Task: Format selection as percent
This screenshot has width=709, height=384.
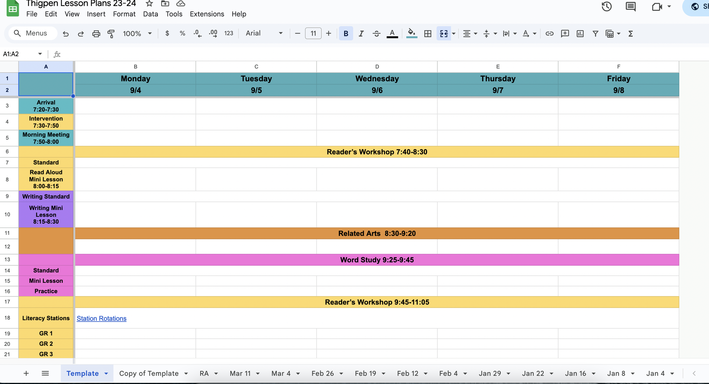Action: point(182,33)
